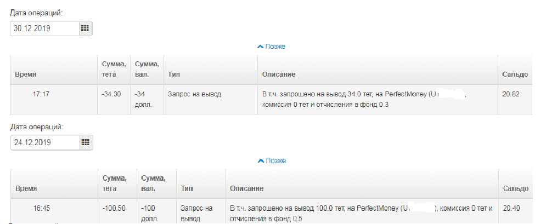Image resolution: width=546 pixels, height=224 pixels.
Task: Click 'Сальдо' header in first table
Action: [x=515, y=74]
